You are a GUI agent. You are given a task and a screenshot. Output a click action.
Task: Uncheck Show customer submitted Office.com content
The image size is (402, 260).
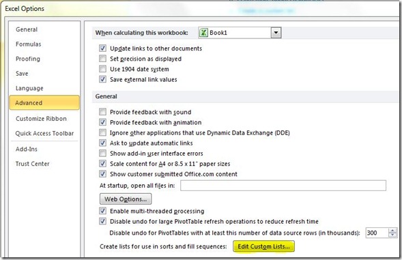[x=102, y=174]
